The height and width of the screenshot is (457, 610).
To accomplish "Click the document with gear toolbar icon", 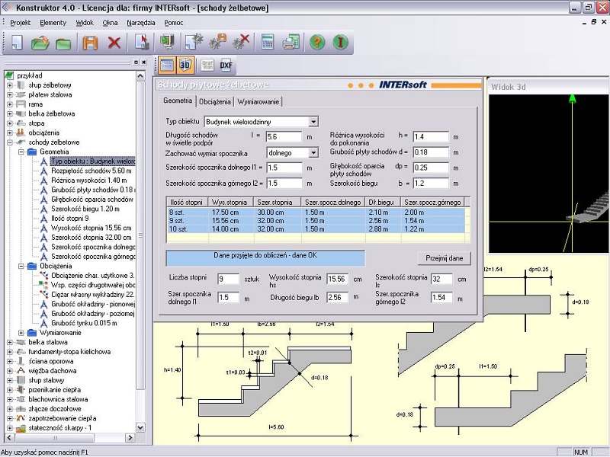I will pos(194,42).
